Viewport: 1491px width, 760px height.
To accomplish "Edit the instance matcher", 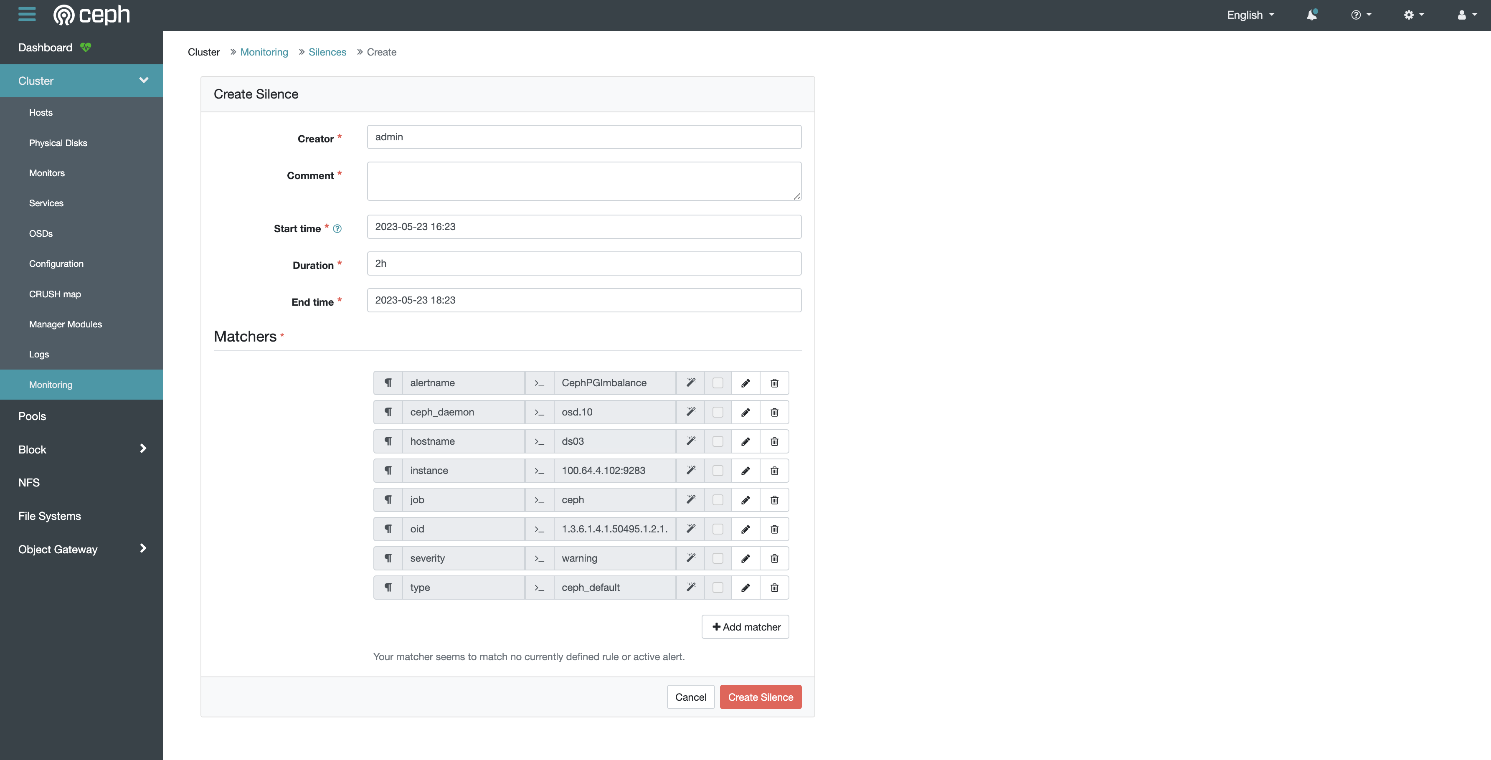I will point(745,471).
